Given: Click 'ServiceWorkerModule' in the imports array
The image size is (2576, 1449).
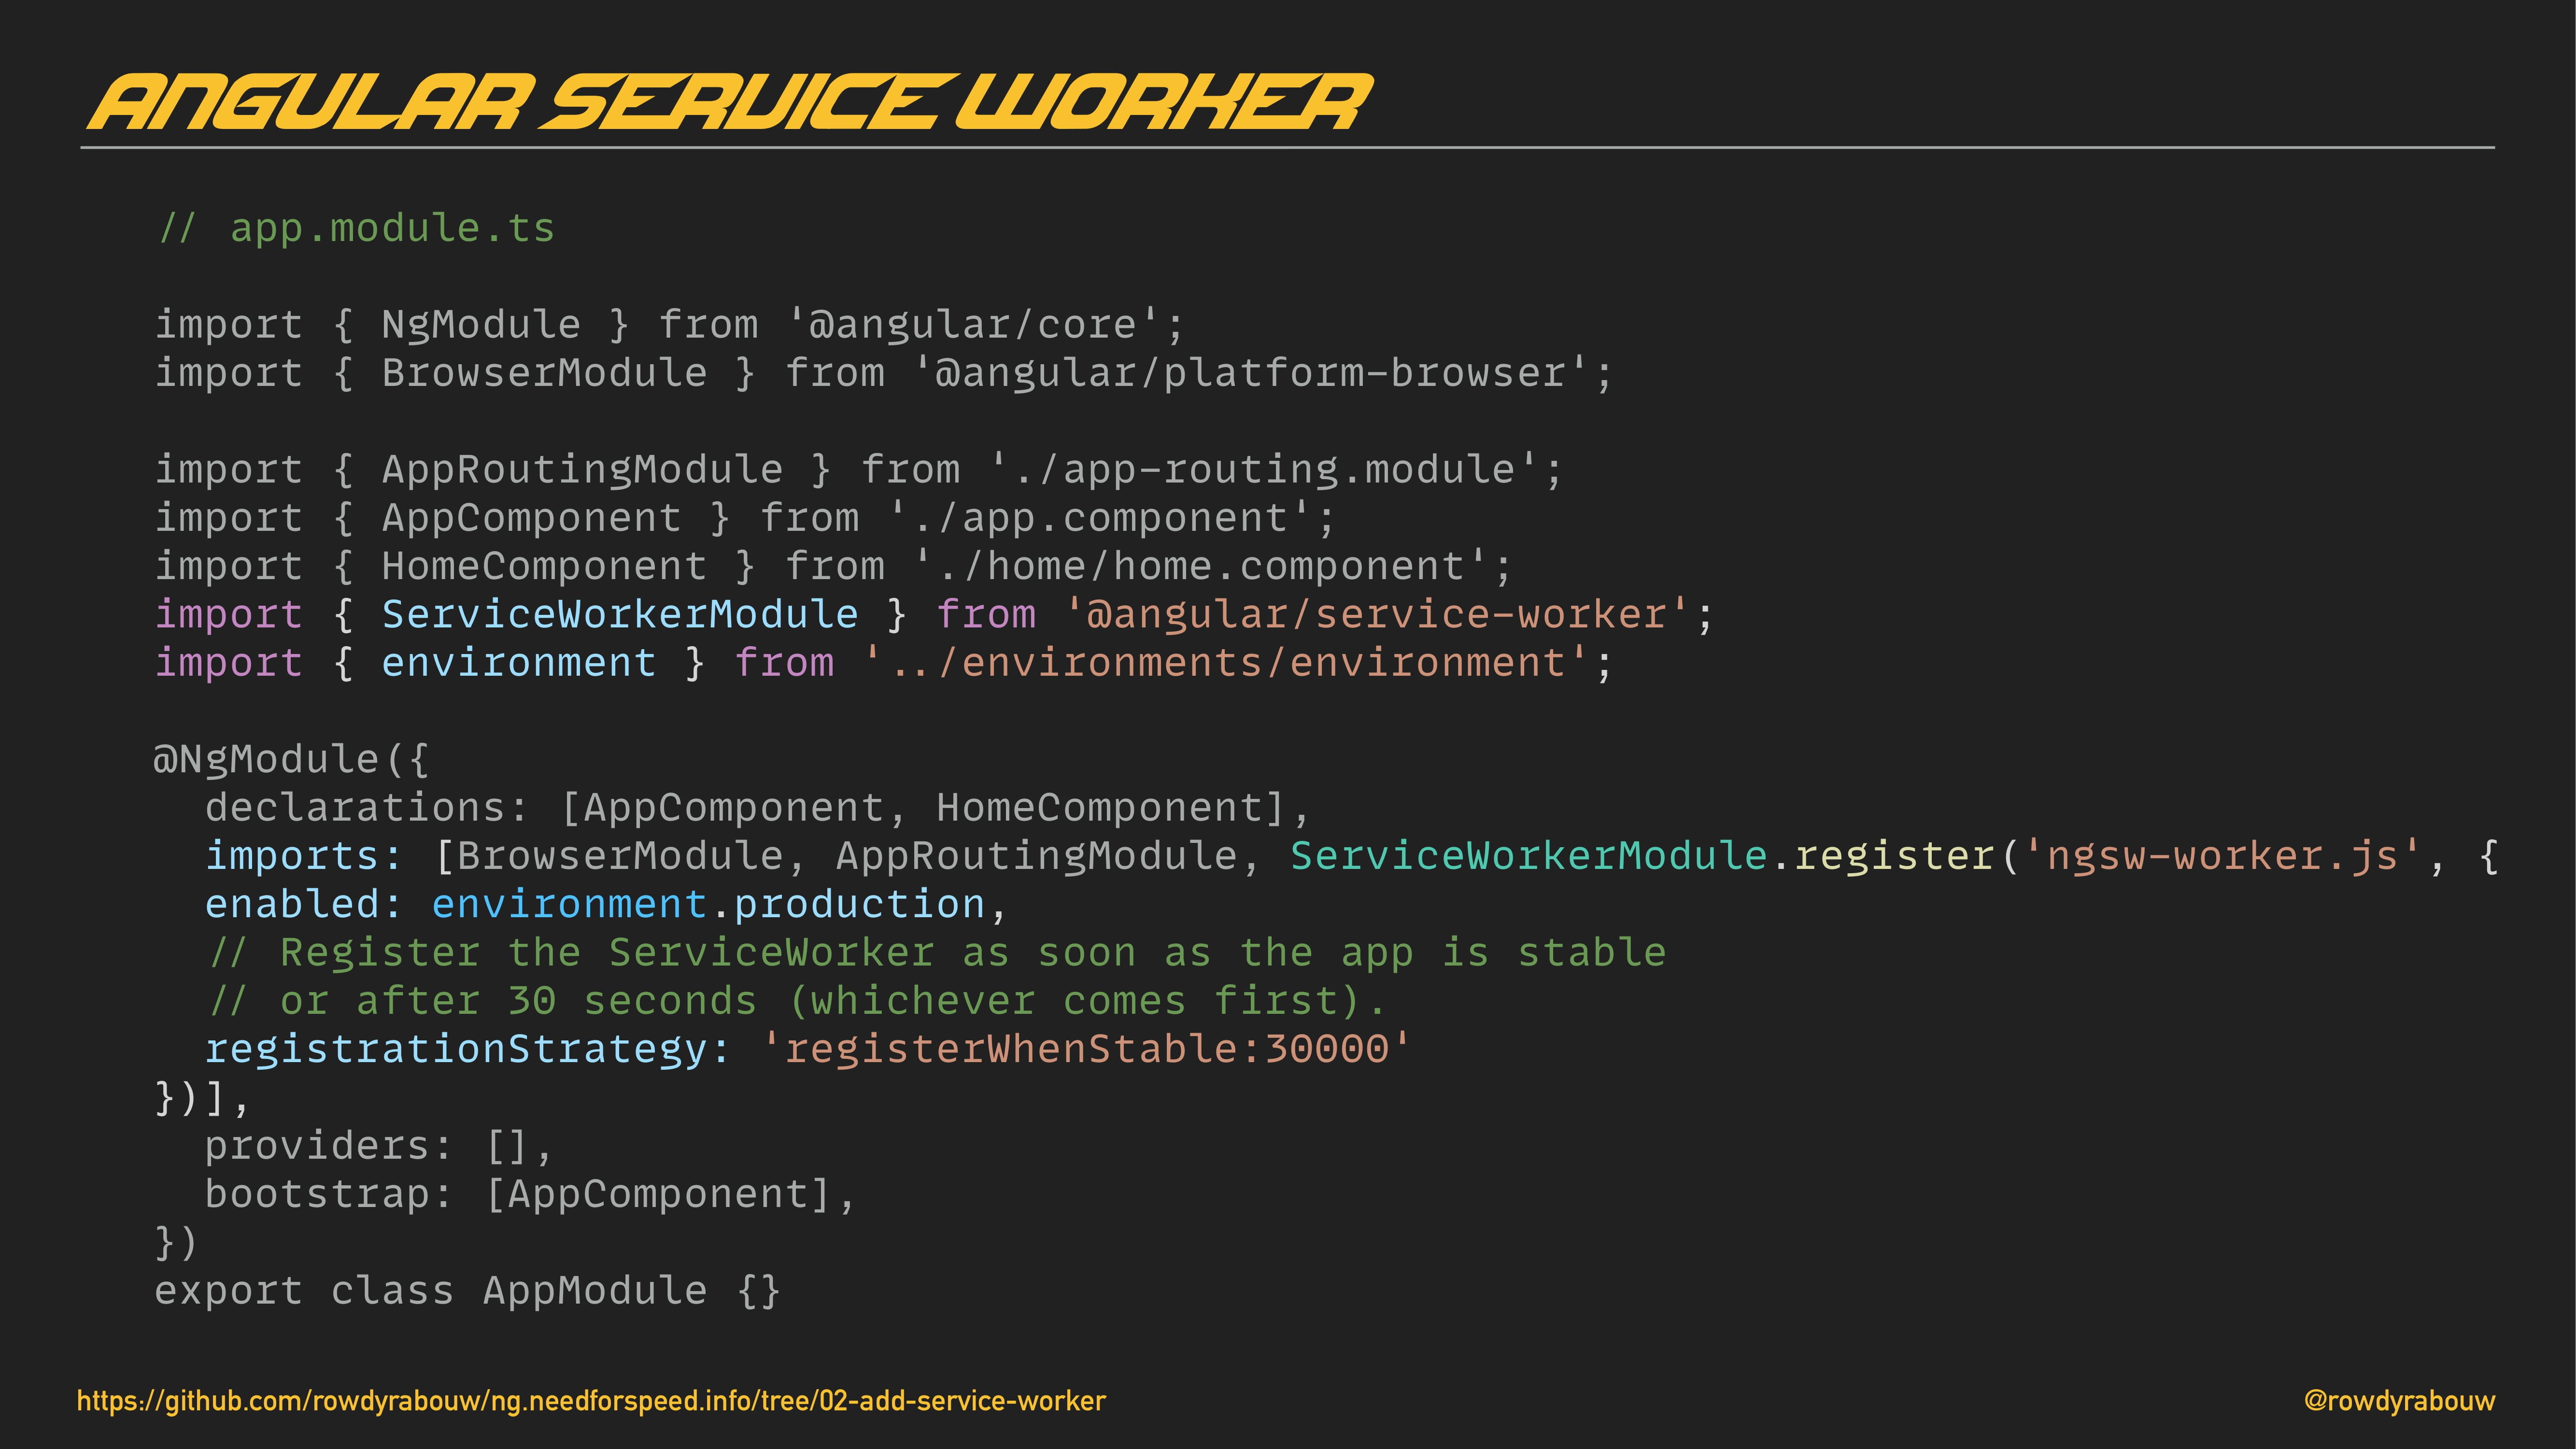Looking at the screenshot, I should click(x=1528, y=856).
